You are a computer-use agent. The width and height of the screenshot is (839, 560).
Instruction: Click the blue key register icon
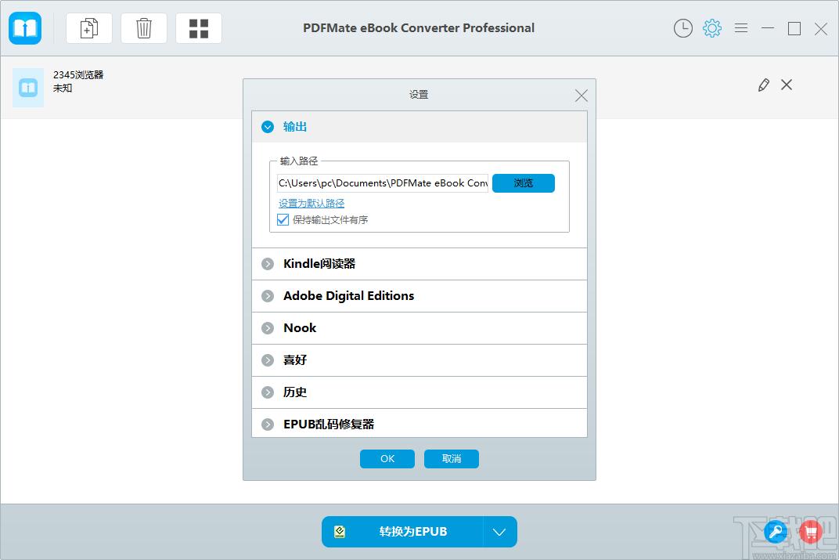[776, 532]
